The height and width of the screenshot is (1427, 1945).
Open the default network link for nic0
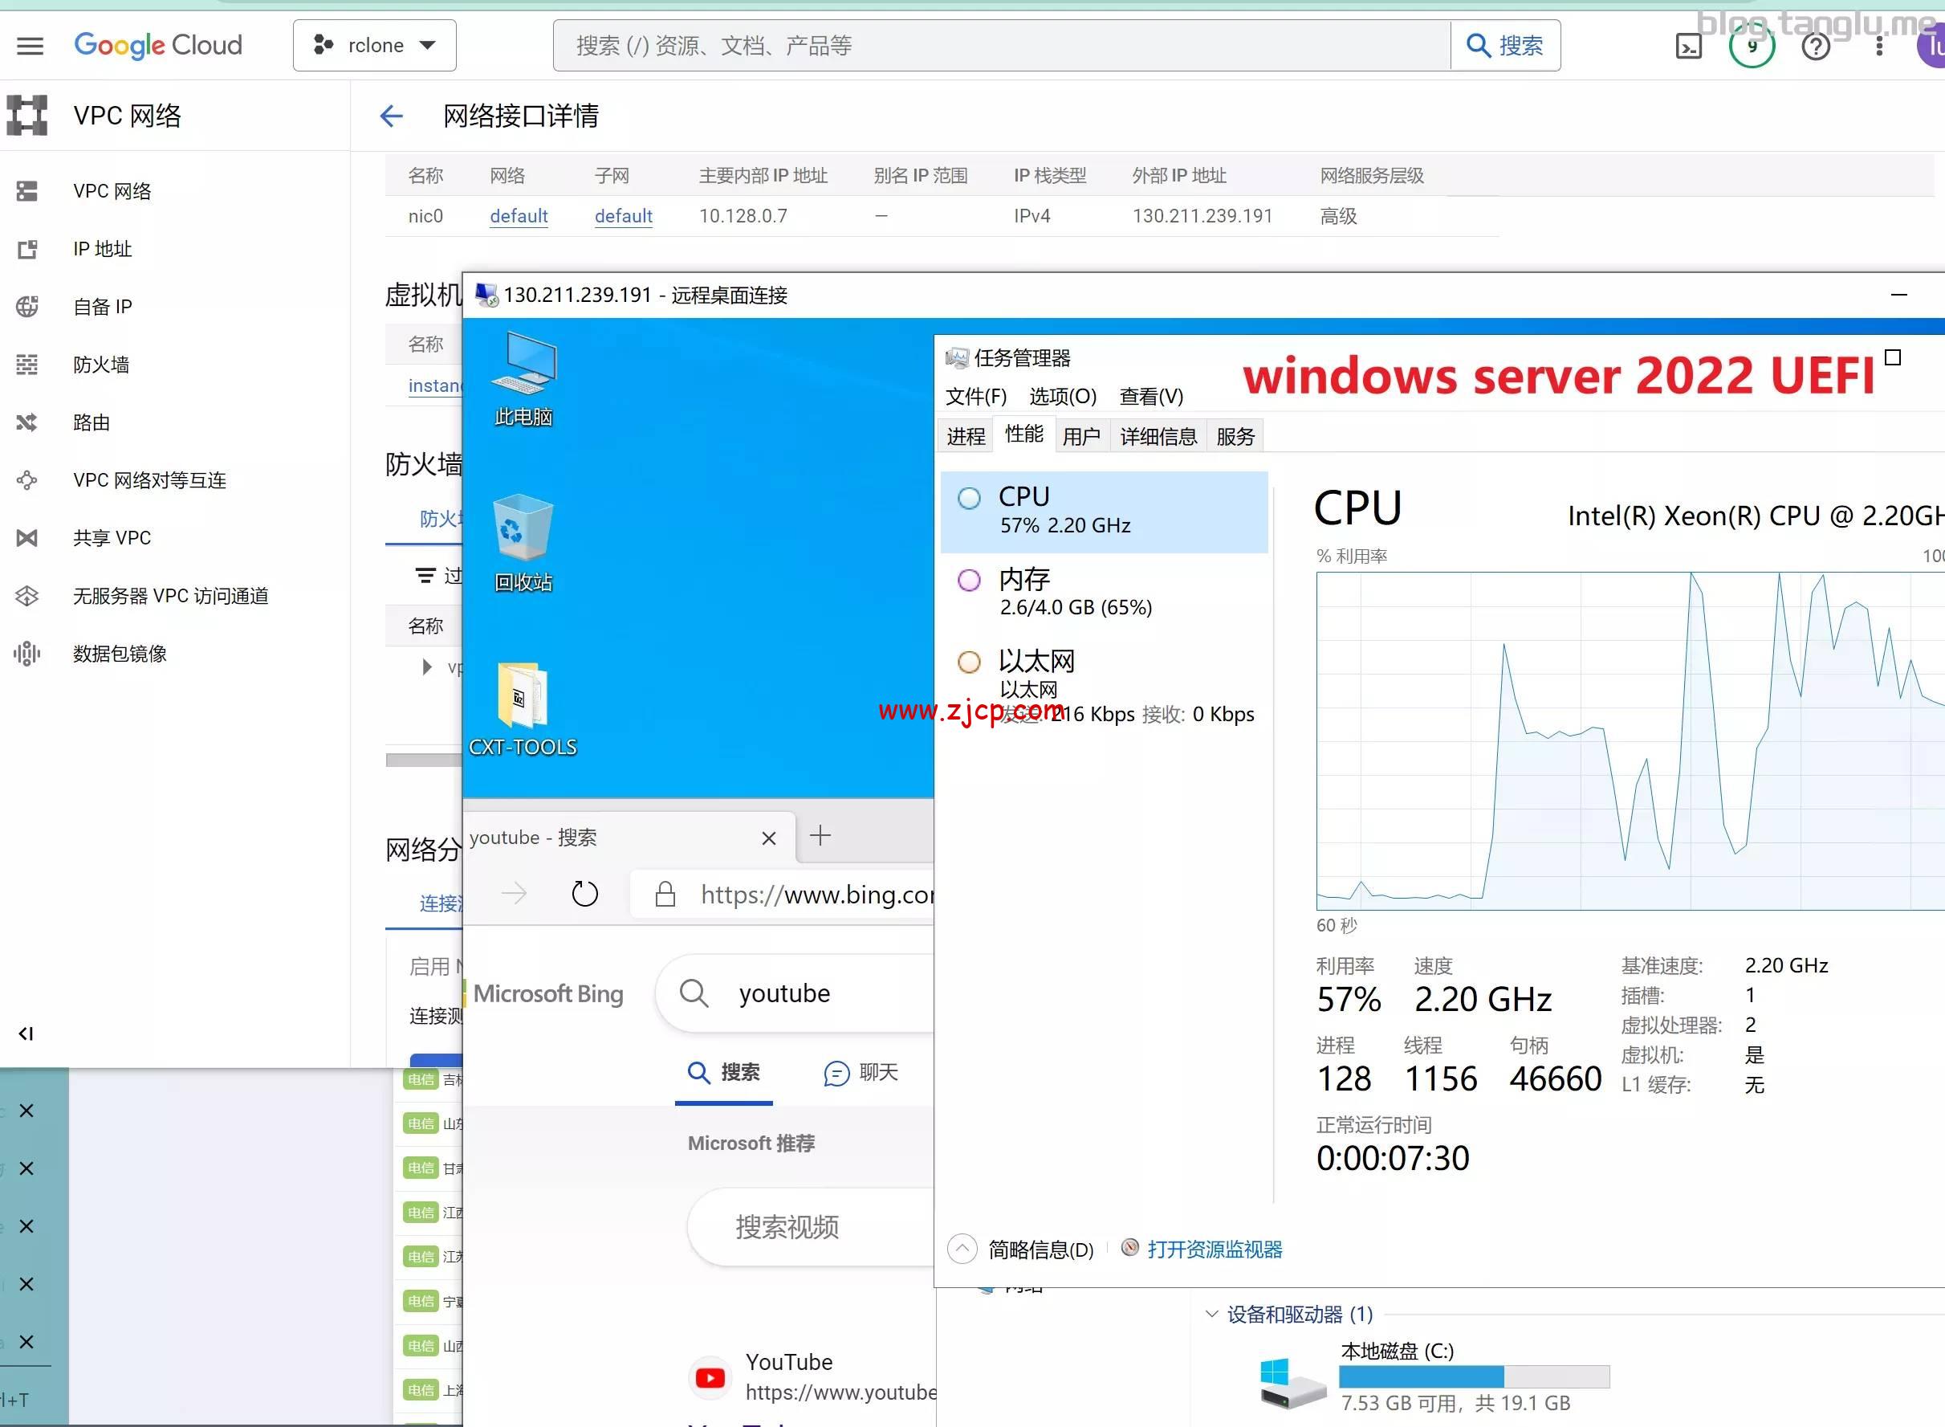(x=519, y=215)
